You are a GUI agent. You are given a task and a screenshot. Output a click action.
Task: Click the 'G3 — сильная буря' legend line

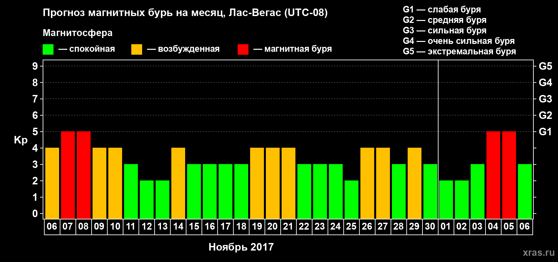coord(444,30)
